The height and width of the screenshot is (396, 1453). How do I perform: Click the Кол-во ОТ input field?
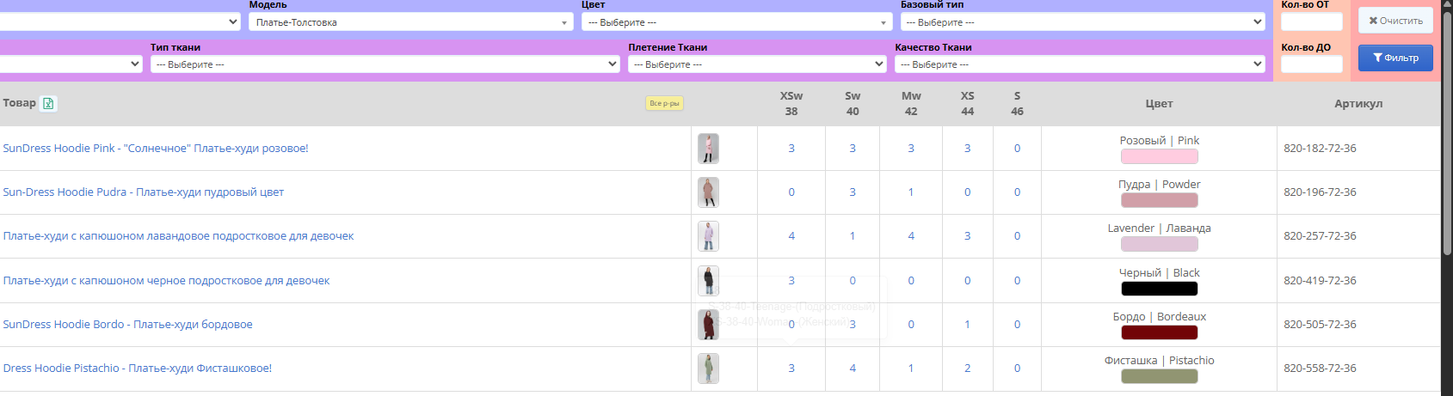coord(1311,21)
